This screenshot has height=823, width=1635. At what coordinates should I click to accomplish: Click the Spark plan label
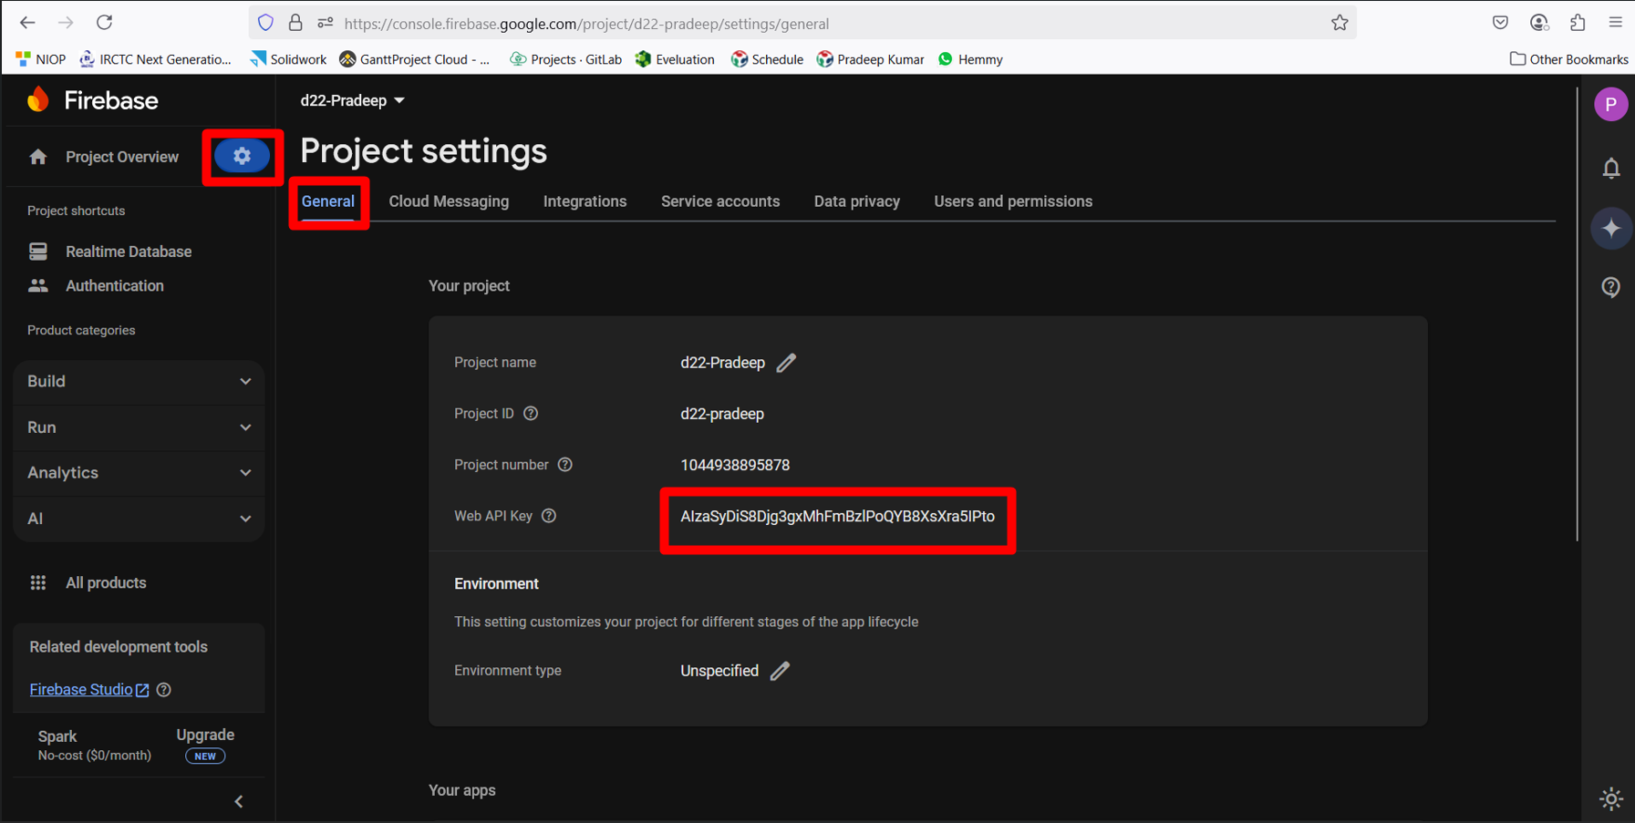[x=57, y=736]
